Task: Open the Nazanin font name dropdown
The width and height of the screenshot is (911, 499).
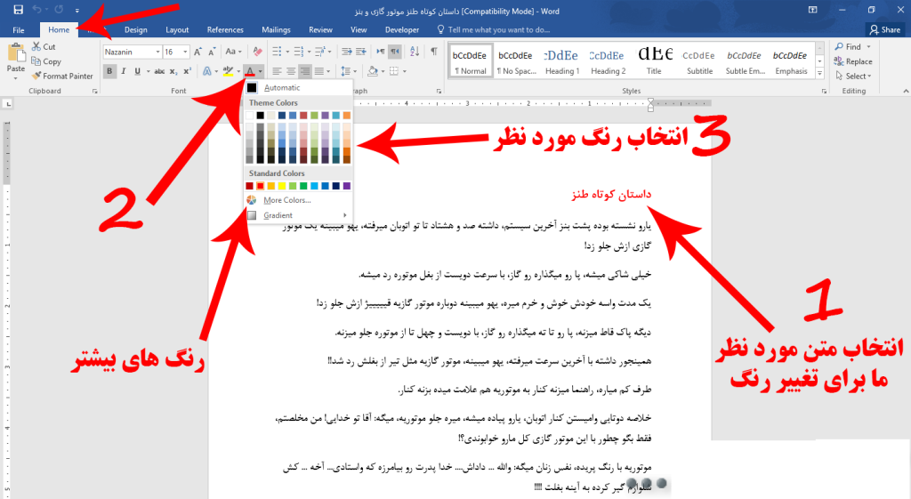Action: (x=157, y=52)
